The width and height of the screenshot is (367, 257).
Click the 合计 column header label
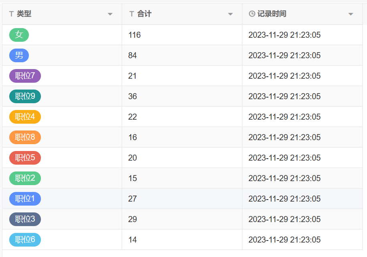pyautogui.click(x=144, y=14)
